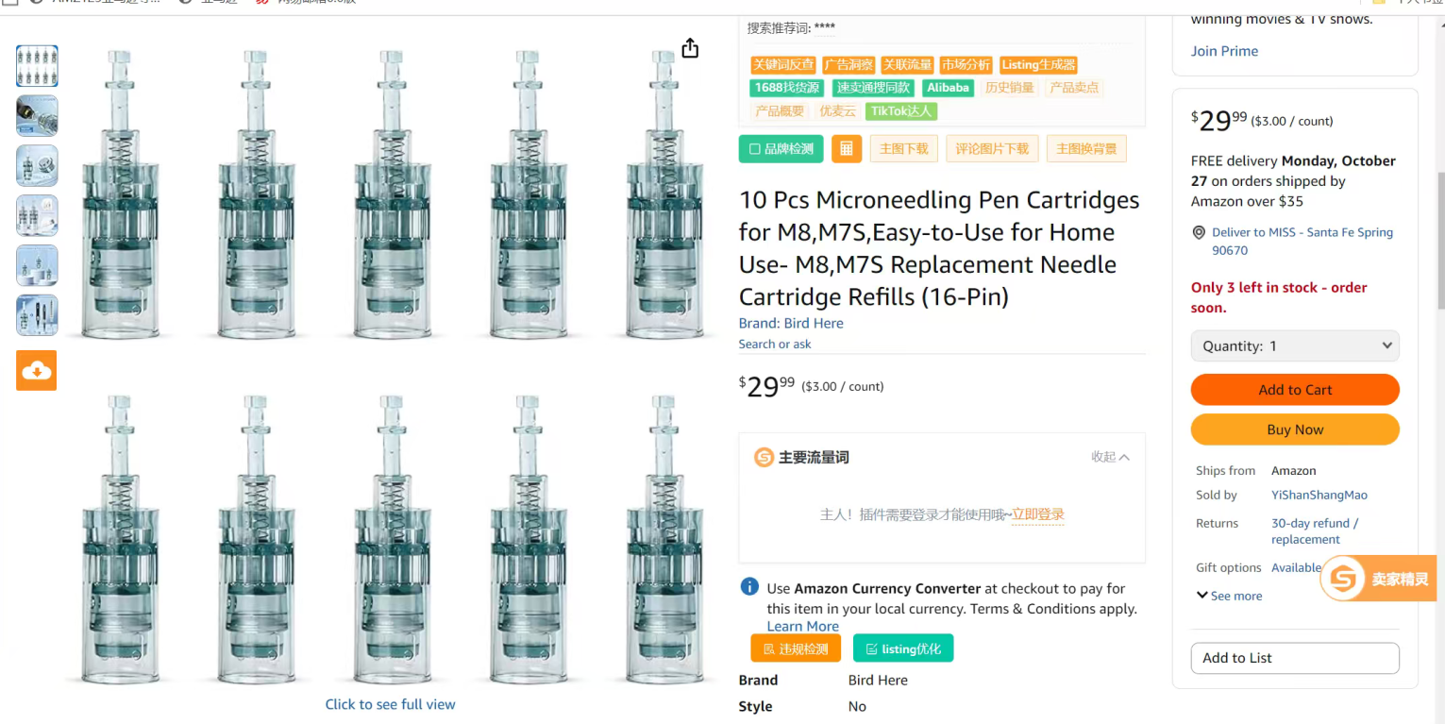
Task: Expand See more seller details
Action: point(1229,596)
